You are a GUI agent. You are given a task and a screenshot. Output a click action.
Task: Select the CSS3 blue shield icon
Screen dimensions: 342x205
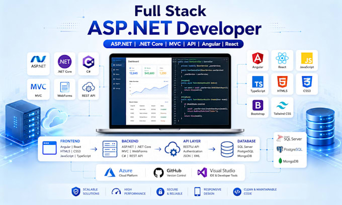pyautogui.click(x=307, y=82)
